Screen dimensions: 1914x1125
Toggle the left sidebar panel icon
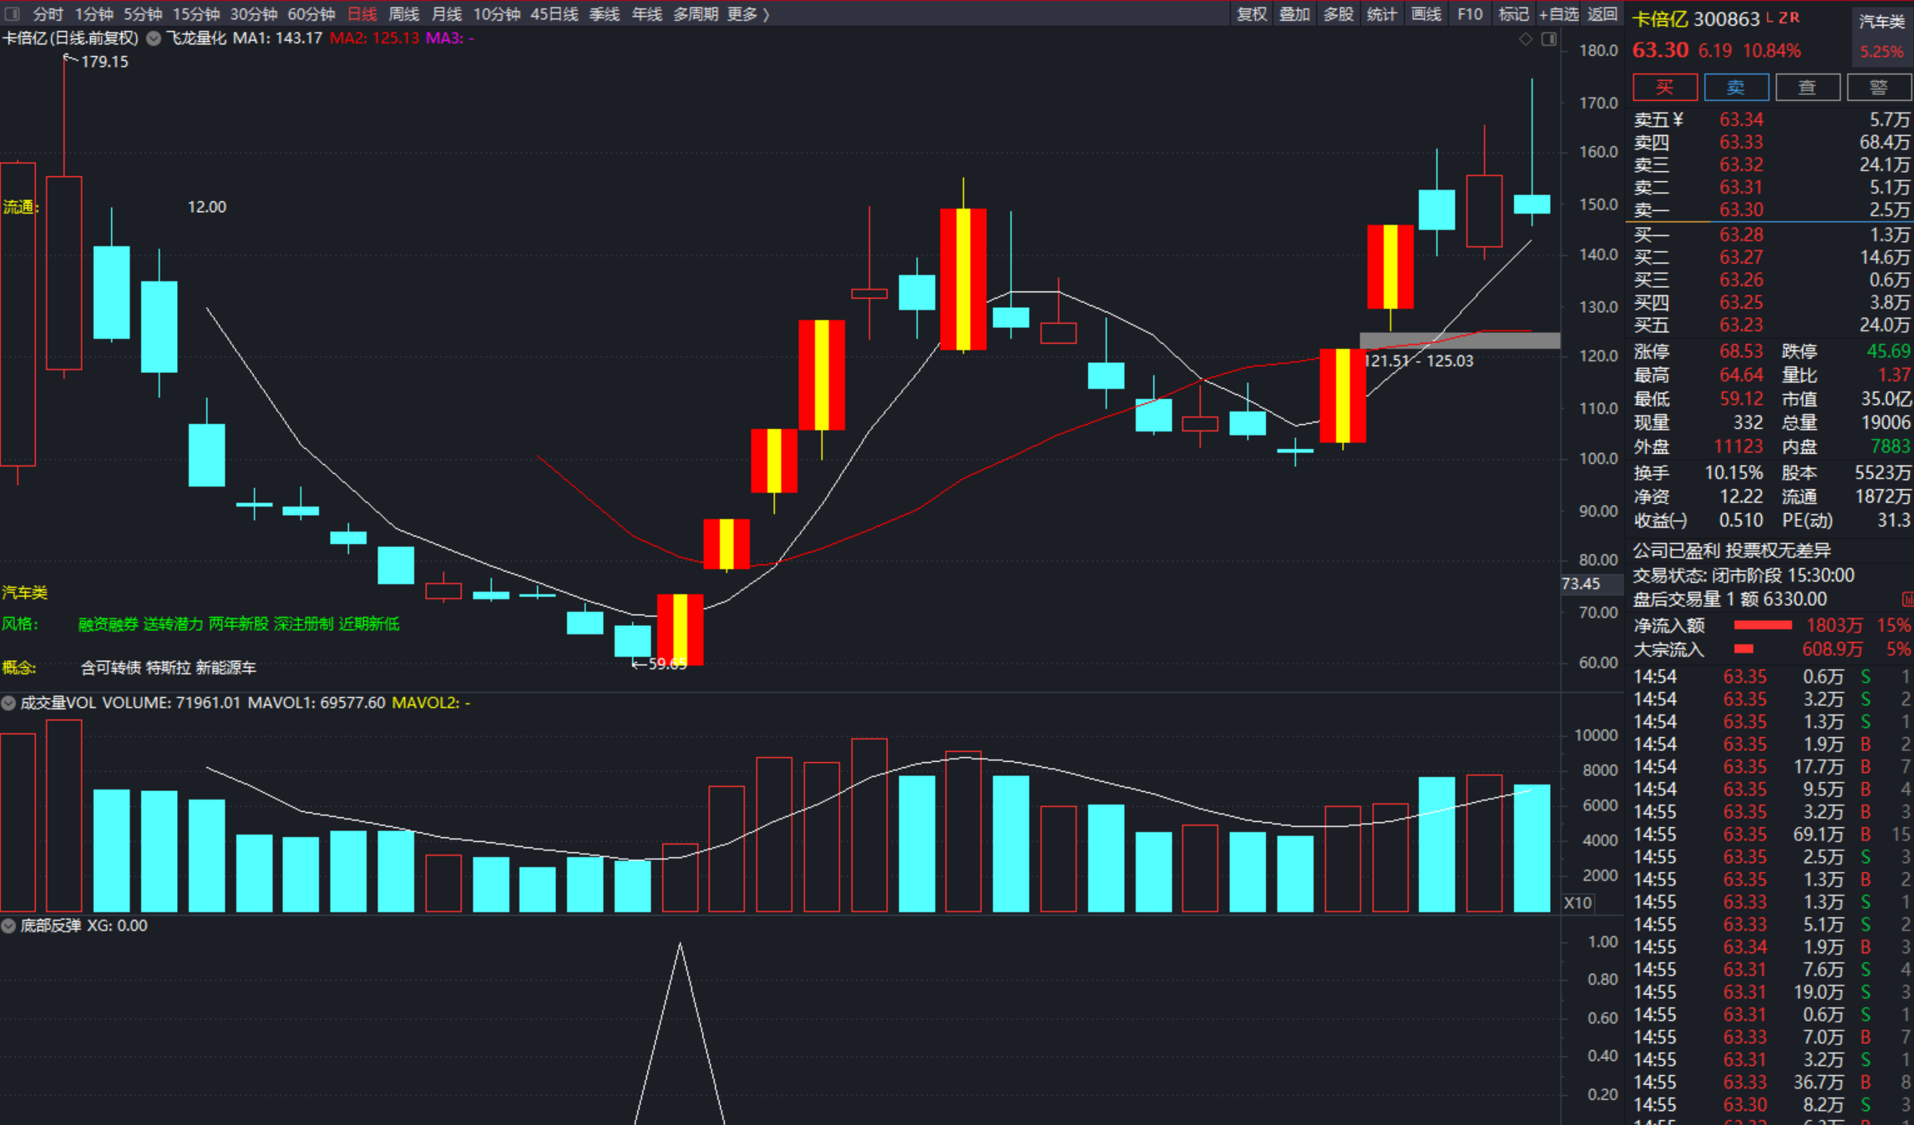click(13, 13)
